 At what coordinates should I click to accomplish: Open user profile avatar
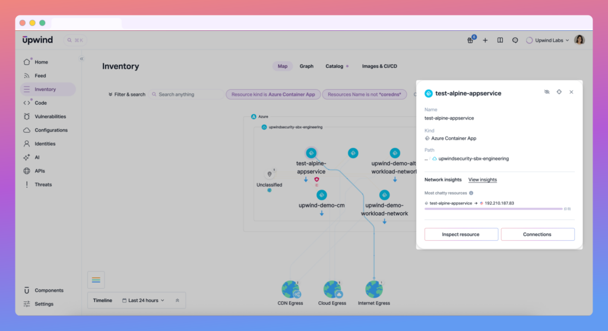pyautogui.click(x=579, y=40)
